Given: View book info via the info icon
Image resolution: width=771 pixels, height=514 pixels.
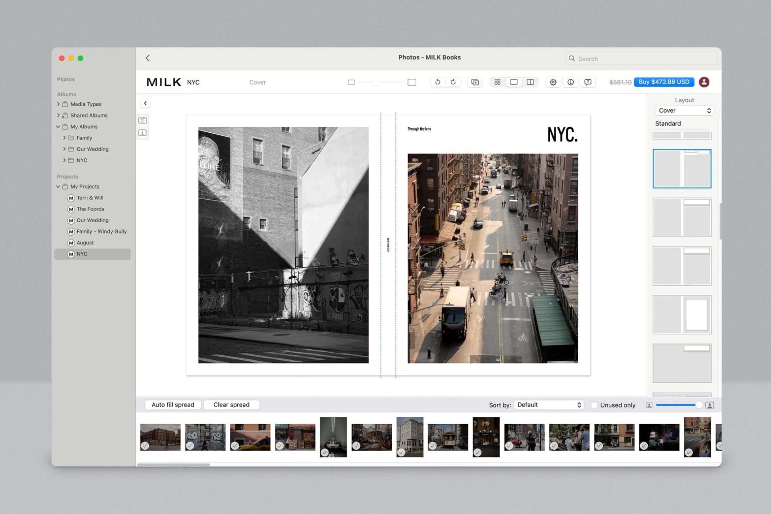Looking at the screenshot, I should point(571,82).
